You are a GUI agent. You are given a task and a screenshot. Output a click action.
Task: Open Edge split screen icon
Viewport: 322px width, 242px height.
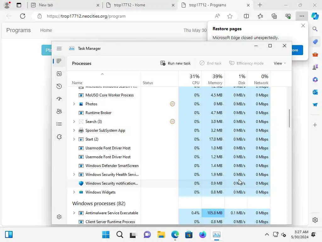coord(246,16)
